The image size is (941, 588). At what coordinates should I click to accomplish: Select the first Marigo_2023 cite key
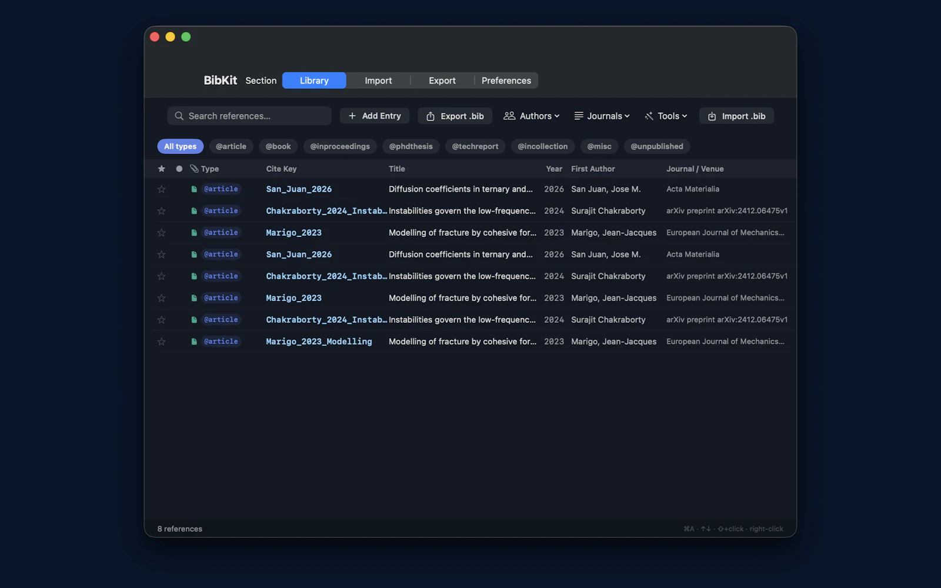pyautogui.click(x=293, y=233)
